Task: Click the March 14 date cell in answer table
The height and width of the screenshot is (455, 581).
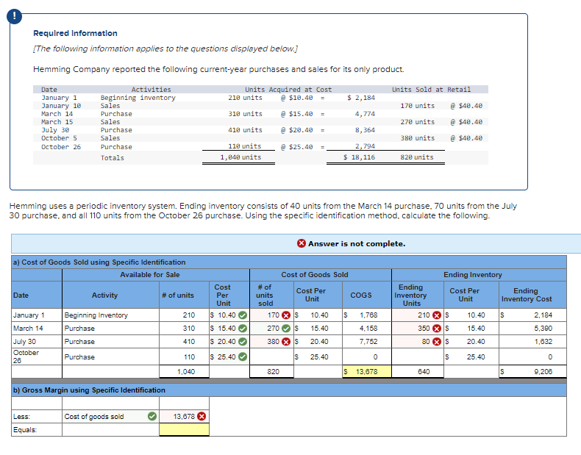Action: pos(37,329)
